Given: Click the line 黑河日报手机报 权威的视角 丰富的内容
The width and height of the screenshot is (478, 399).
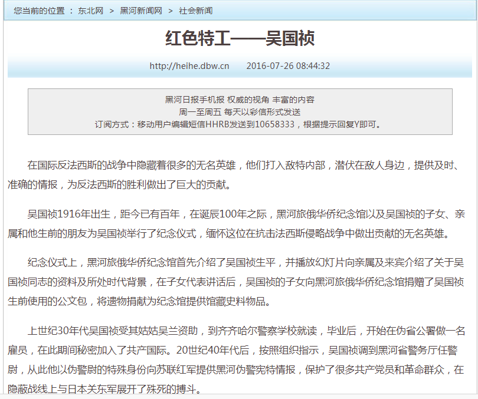Looking at the screenshot, I should (240, 100).
